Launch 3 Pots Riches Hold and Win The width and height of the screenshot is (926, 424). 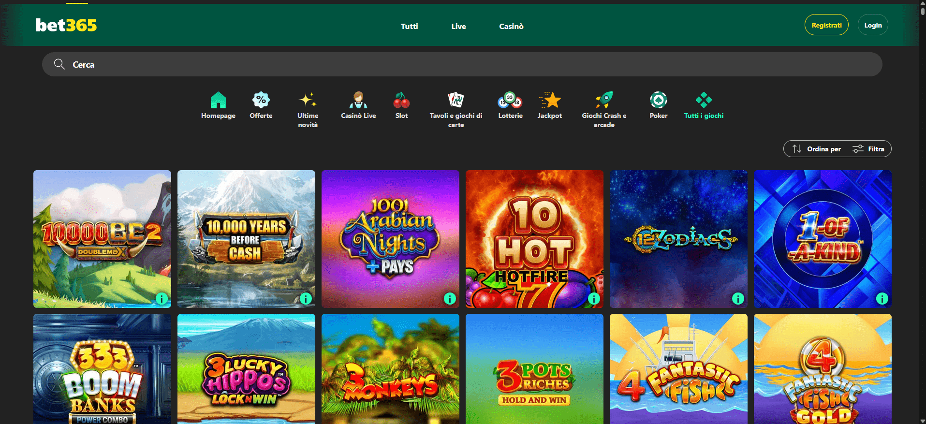(534, 369)
